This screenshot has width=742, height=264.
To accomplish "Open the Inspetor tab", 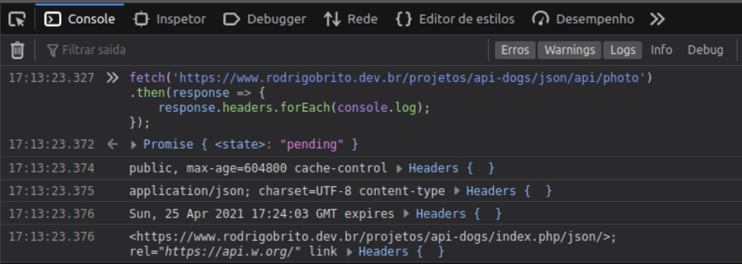I will pyautogui.click(x=169, y=19).
